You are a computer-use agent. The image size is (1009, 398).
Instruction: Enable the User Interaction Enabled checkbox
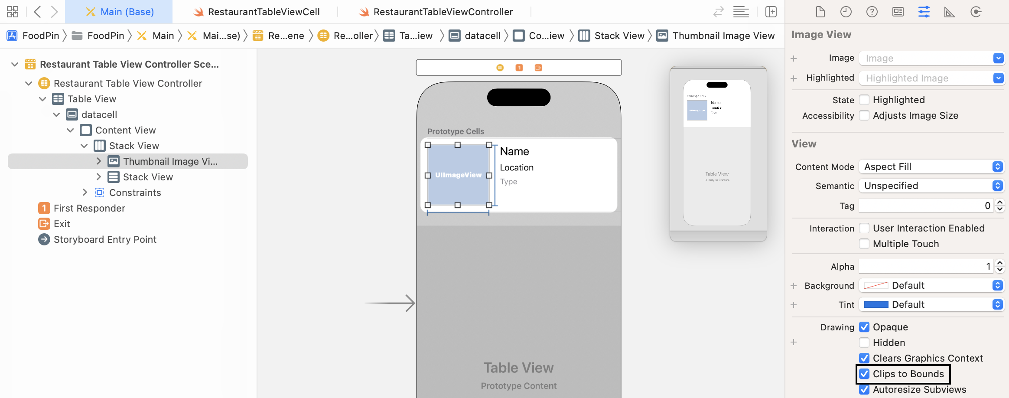pos(865,228)
